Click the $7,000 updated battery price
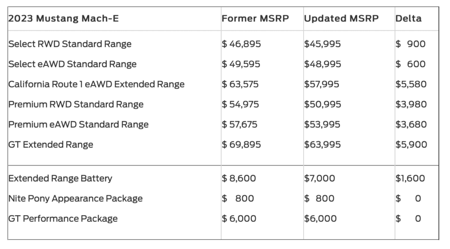The height and width of the screenshot is (249, 450). point(319,178)
